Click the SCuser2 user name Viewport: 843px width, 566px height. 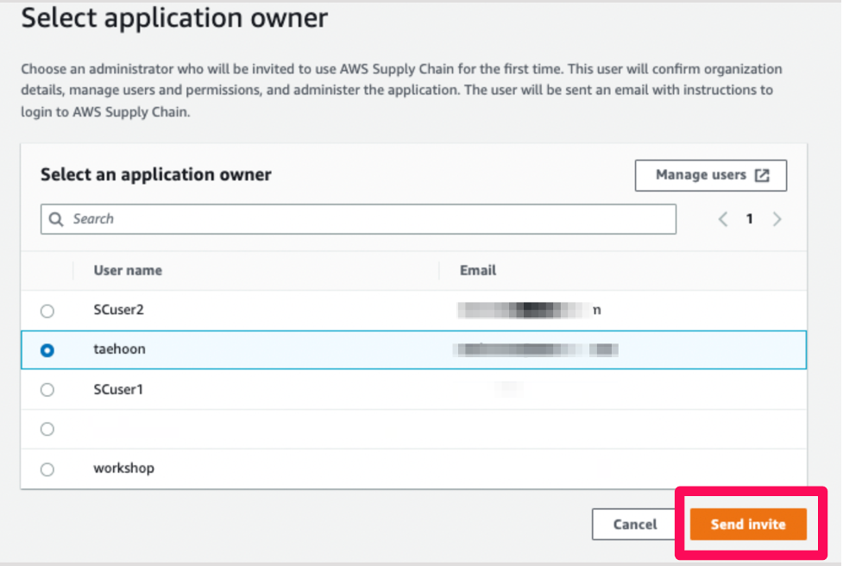pos(119,310)
